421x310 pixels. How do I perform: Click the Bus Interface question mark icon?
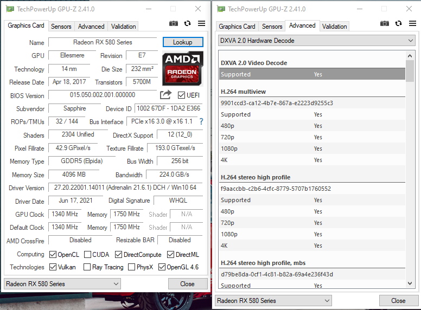click(201, 121)
